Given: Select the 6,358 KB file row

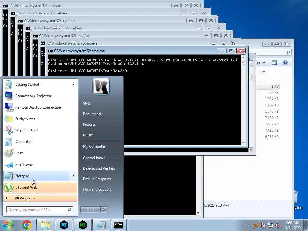Looking at the screenshot, I should coord(268,137).
